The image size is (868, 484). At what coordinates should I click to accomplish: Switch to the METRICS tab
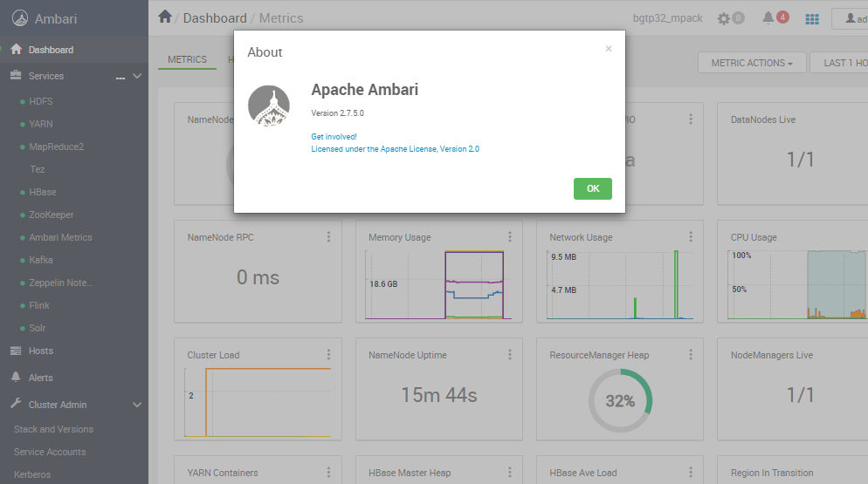187,59
